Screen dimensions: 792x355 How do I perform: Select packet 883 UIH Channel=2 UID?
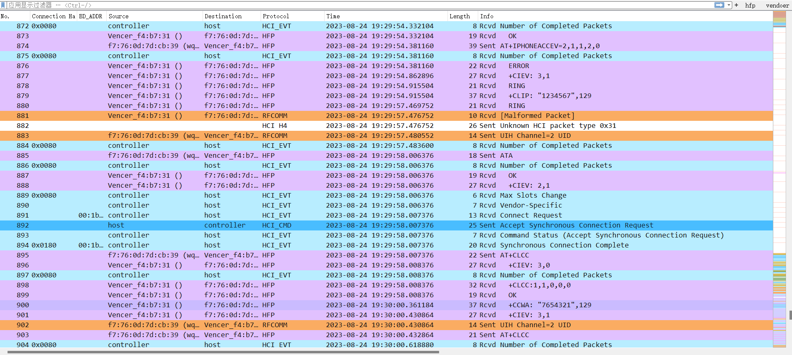(386, 135)
